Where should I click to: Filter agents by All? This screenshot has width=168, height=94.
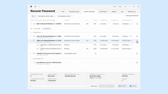pos(34,16)
